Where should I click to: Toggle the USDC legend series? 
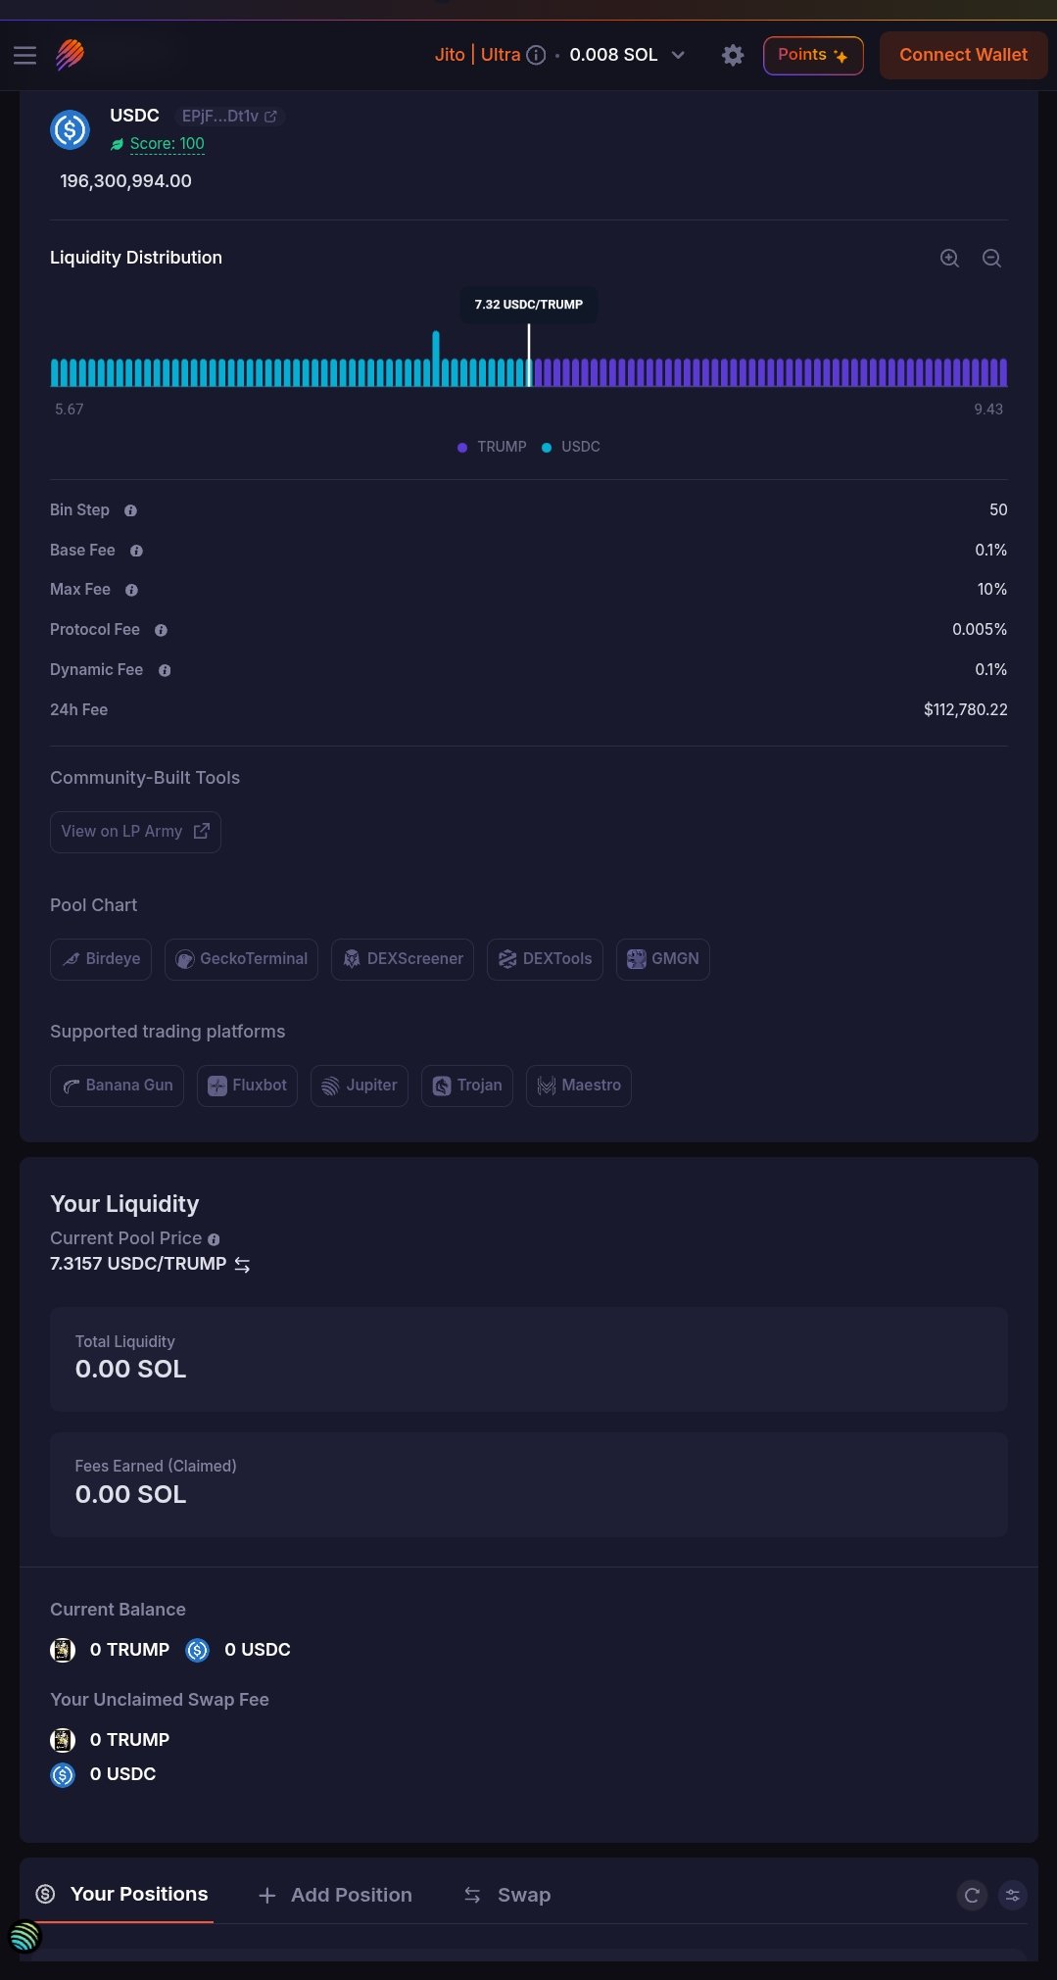click(x=571, y=447)
